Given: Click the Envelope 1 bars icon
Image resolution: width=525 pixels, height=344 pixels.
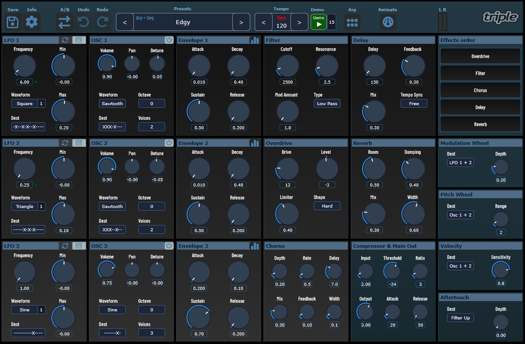Looking at the screenshot, I should 254,40.
